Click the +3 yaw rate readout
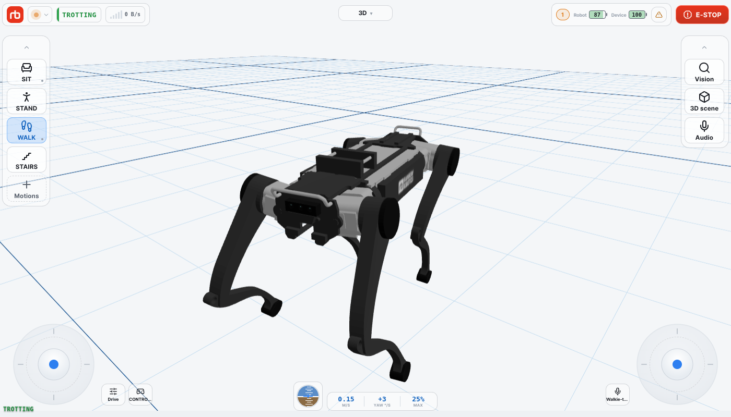The width and height of the screenshot is (731, 417). (x=382, y=401)
